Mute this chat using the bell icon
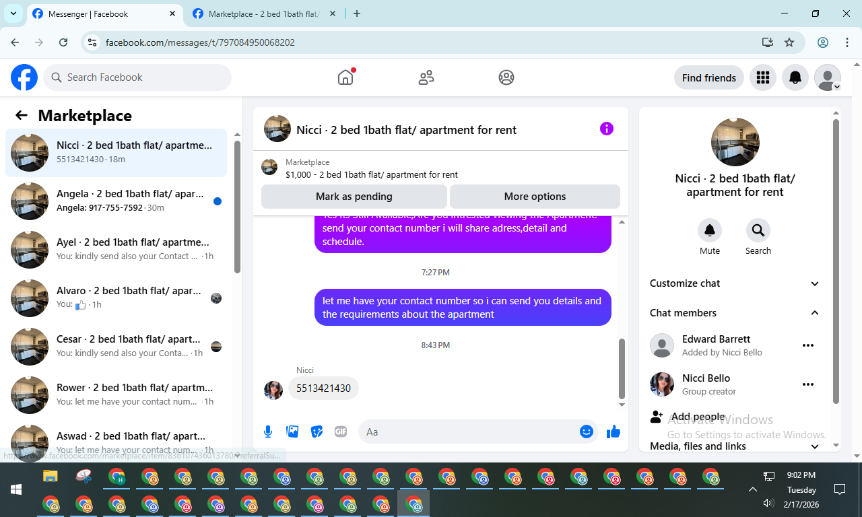 point(710,230)
